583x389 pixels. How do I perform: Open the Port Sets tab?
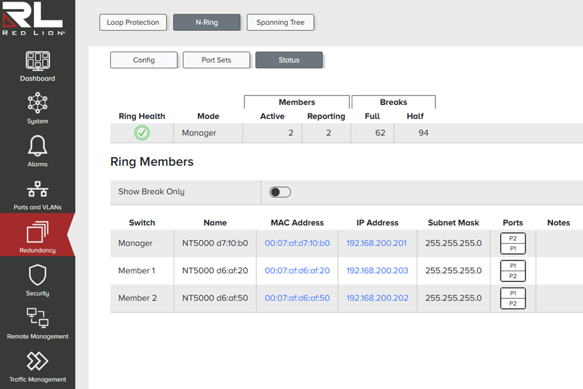tap(216, 60)
